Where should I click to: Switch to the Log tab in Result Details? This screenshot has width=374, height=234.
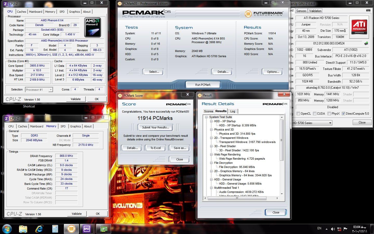click(233, 111)
